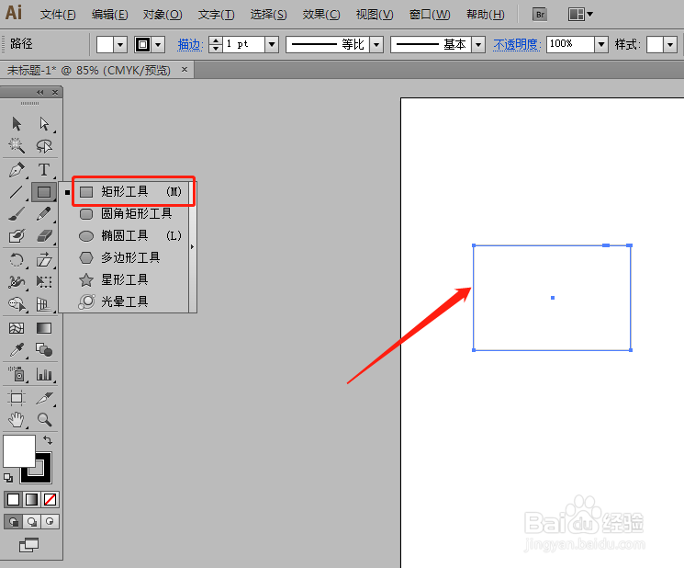
Task: Tear off shape tools flyout arrow
Action: point(193,246)
